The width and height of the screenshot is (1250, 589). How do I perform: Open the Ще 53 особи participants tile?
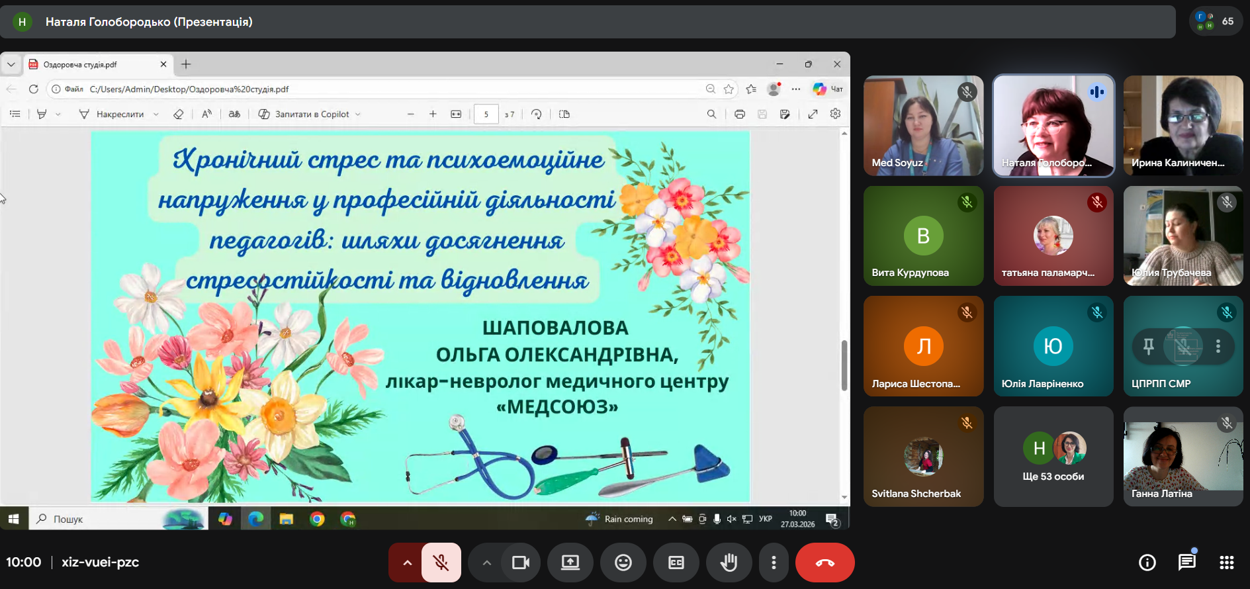tap(1053, 457)
